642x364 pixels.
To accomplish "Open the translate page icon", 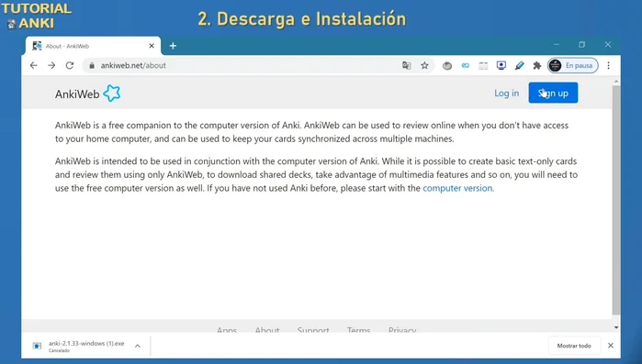I will tap(406, 65).
